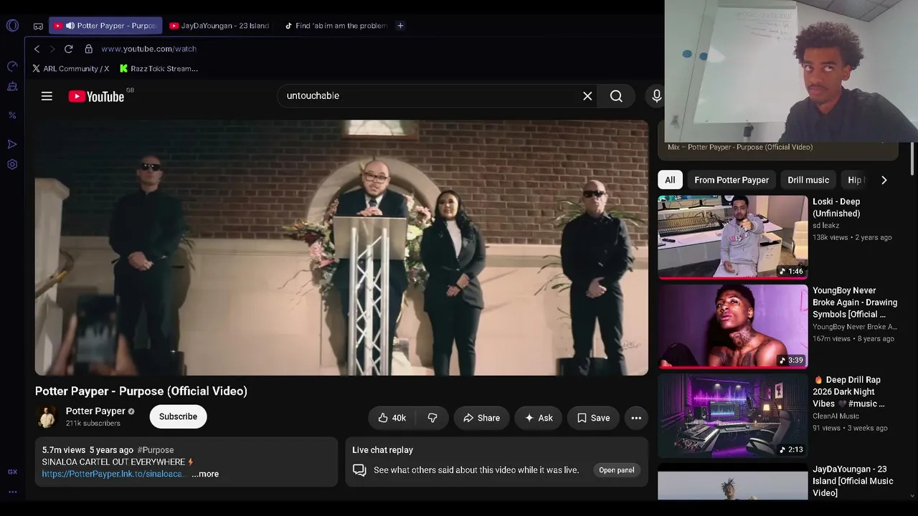This screenshot has width=918, height=516.
Task: Open the live chat replay panel
Action: point(616,470)
